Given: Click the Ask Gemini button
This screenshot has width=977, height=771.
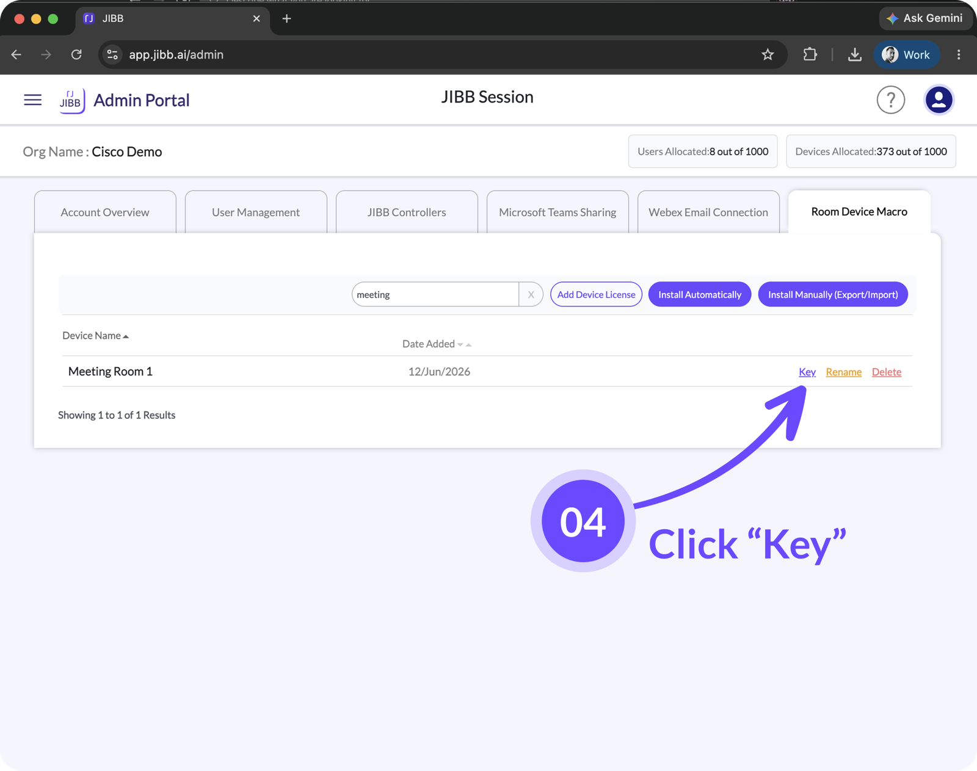Looking at the screenshot, I should 924,18.
